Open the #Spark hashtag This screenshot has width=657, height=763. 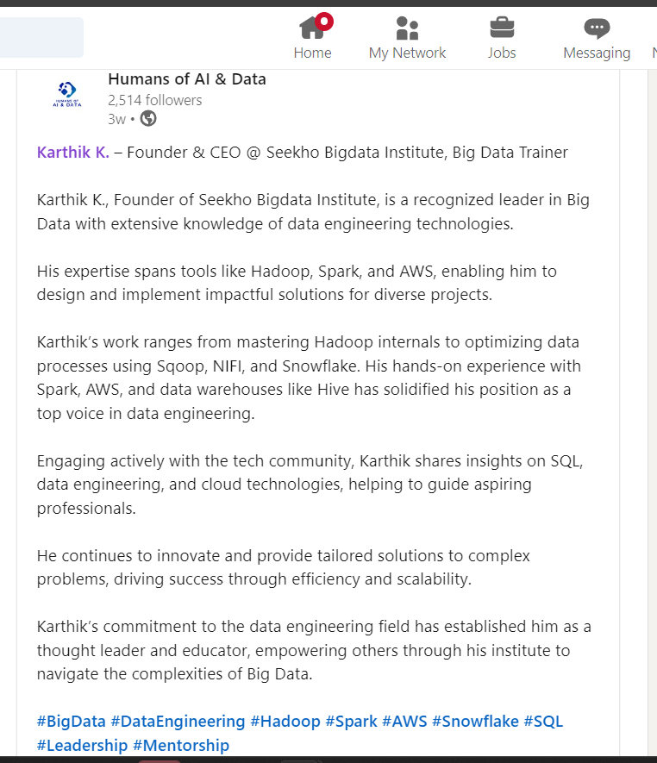click(x=351, y=721)
